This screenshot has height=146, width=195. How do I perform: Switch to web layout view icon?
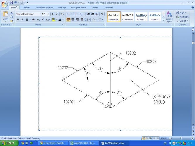point(150,138)
